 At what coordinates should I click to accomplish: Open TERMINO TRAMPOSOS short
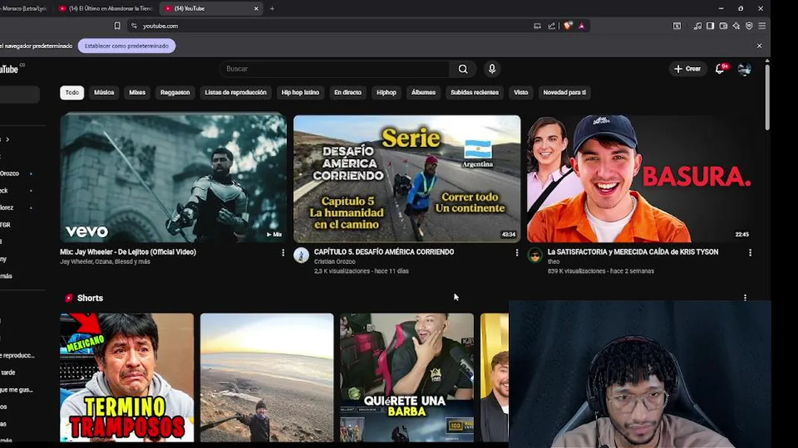tap(127, 378)
